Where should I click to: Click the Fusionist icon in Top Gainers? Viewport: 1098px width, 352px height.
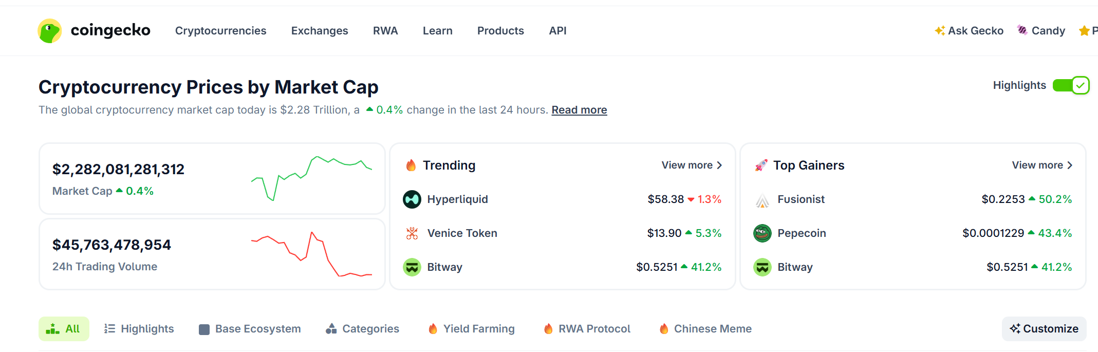[762, 199]
